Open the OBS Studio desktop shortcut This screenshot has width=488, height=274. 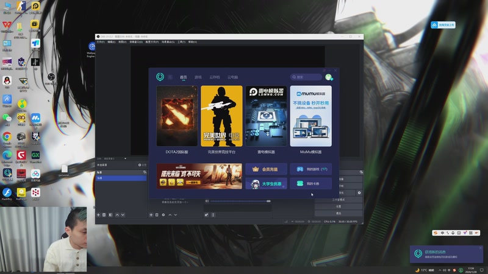click(51, 79)
